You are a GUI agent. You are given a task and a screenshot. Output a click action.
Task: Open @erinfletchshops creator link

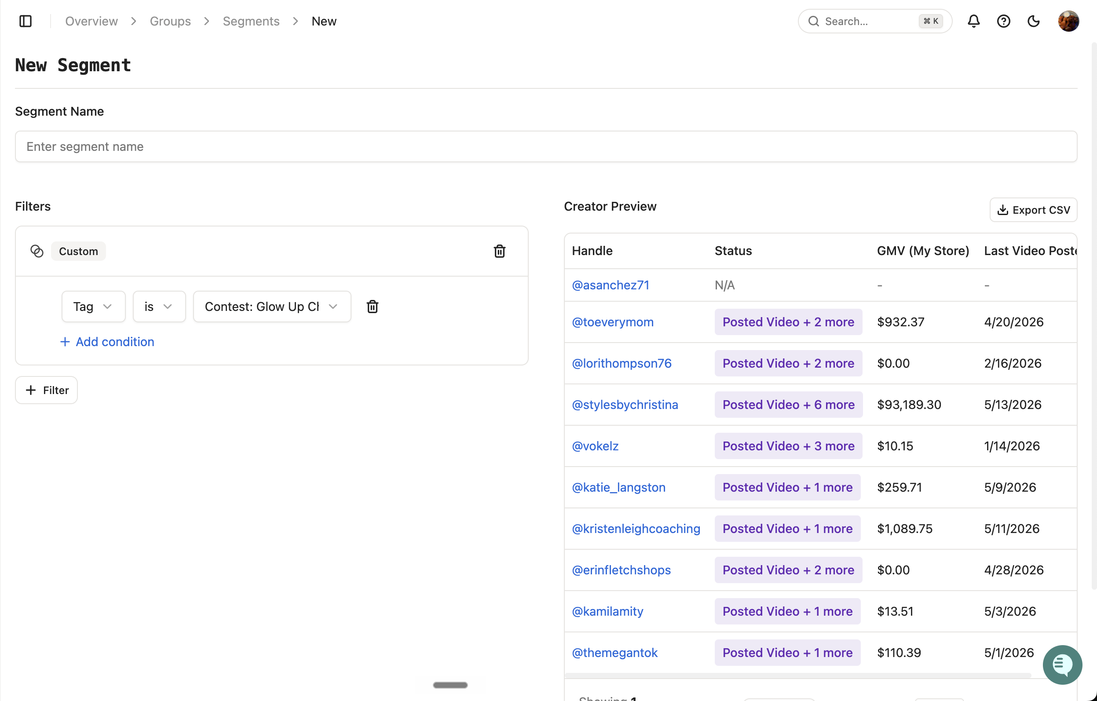[x=622, y=570]
